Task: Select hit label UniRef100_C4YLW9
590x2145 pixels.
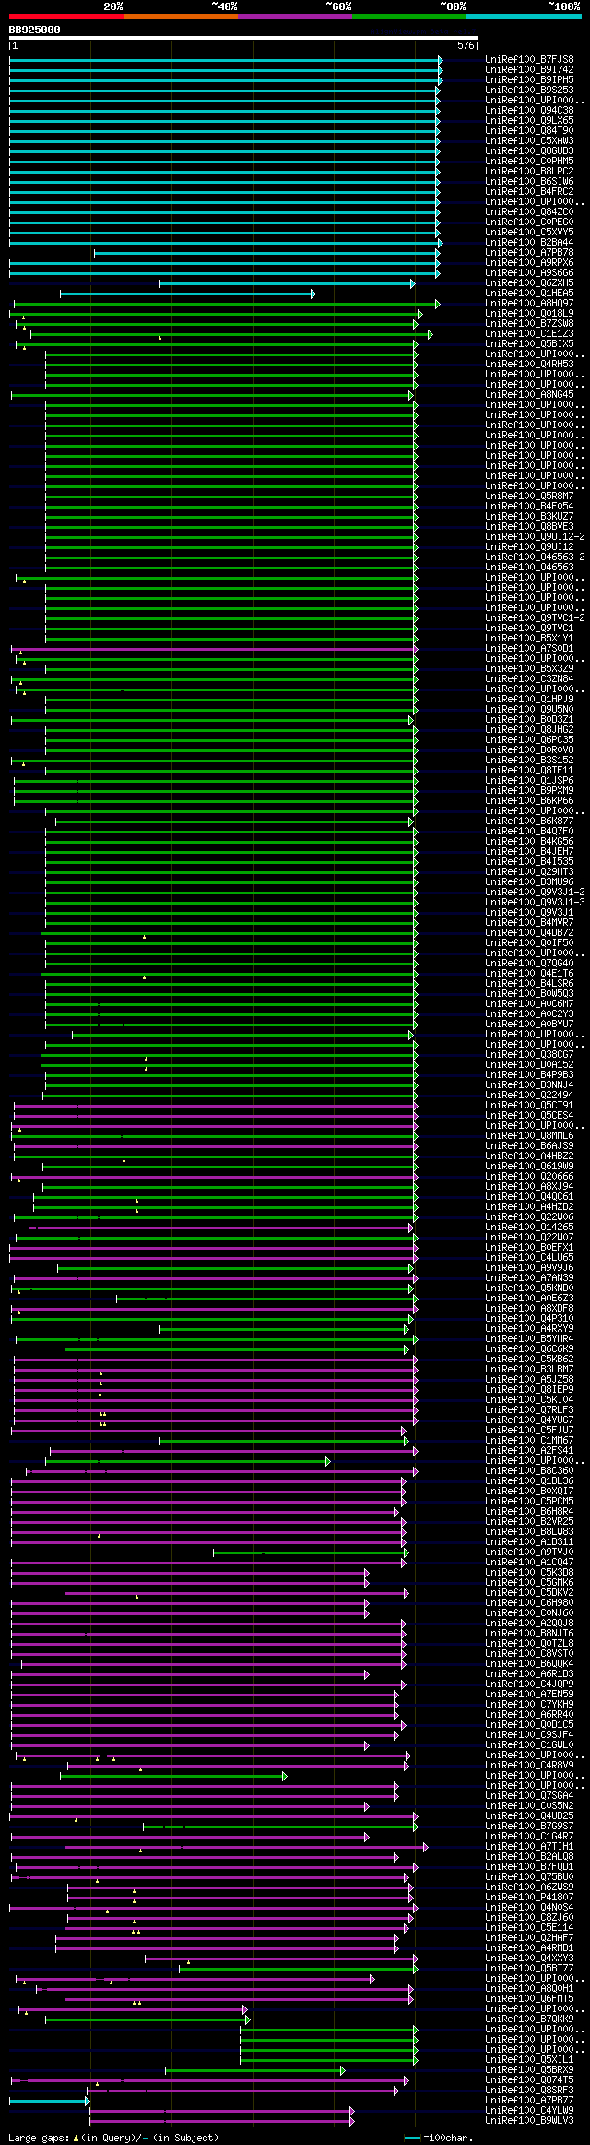Action: [529, 2111]
